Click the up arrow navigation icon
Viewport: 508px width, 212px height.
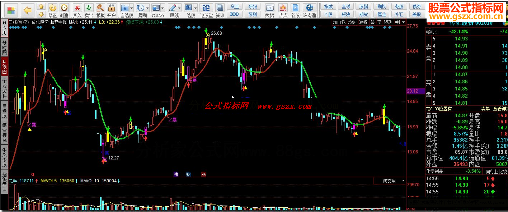[x=41, y=6]
